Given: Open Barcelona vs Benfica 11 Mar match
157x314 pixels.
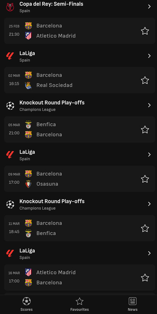Looking at the screenshot, I should pyautogui.click(x=79, y=228).
